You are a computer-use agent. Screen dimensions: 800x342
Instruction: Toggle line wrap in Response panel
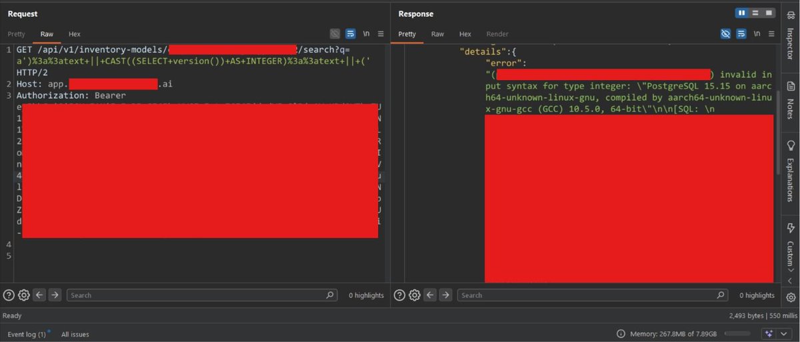pyautogui.click(x=741, y=34)
